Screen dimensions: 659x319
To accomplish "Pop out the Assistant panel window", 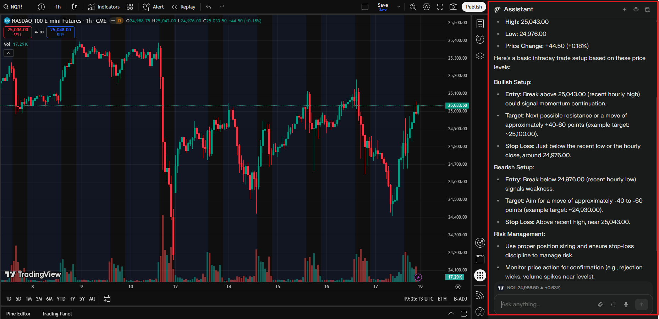I will point(647,10).
